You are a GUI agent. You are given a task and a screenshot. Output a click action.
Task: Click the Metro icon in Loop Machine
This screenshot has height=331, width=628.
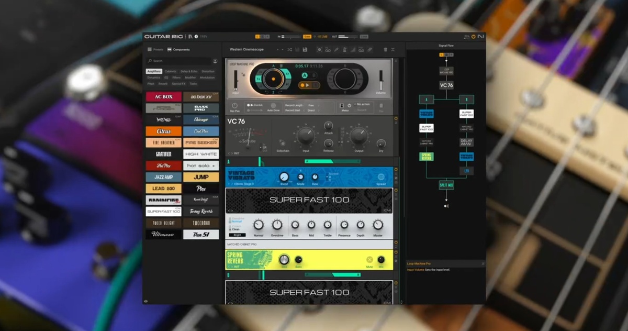pos(342,106)
